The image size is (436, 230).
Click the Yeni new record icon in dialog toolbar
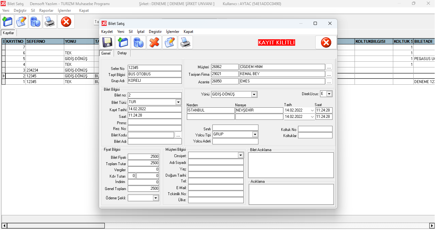pos(123,42)
